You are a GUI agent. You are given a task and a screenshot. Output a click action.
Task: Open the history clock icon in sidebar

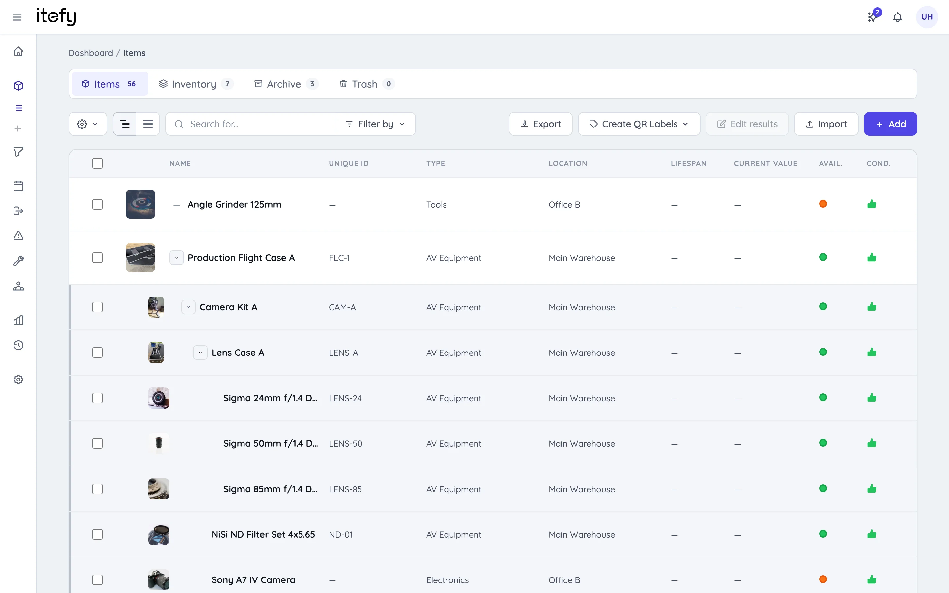[18, 345]
